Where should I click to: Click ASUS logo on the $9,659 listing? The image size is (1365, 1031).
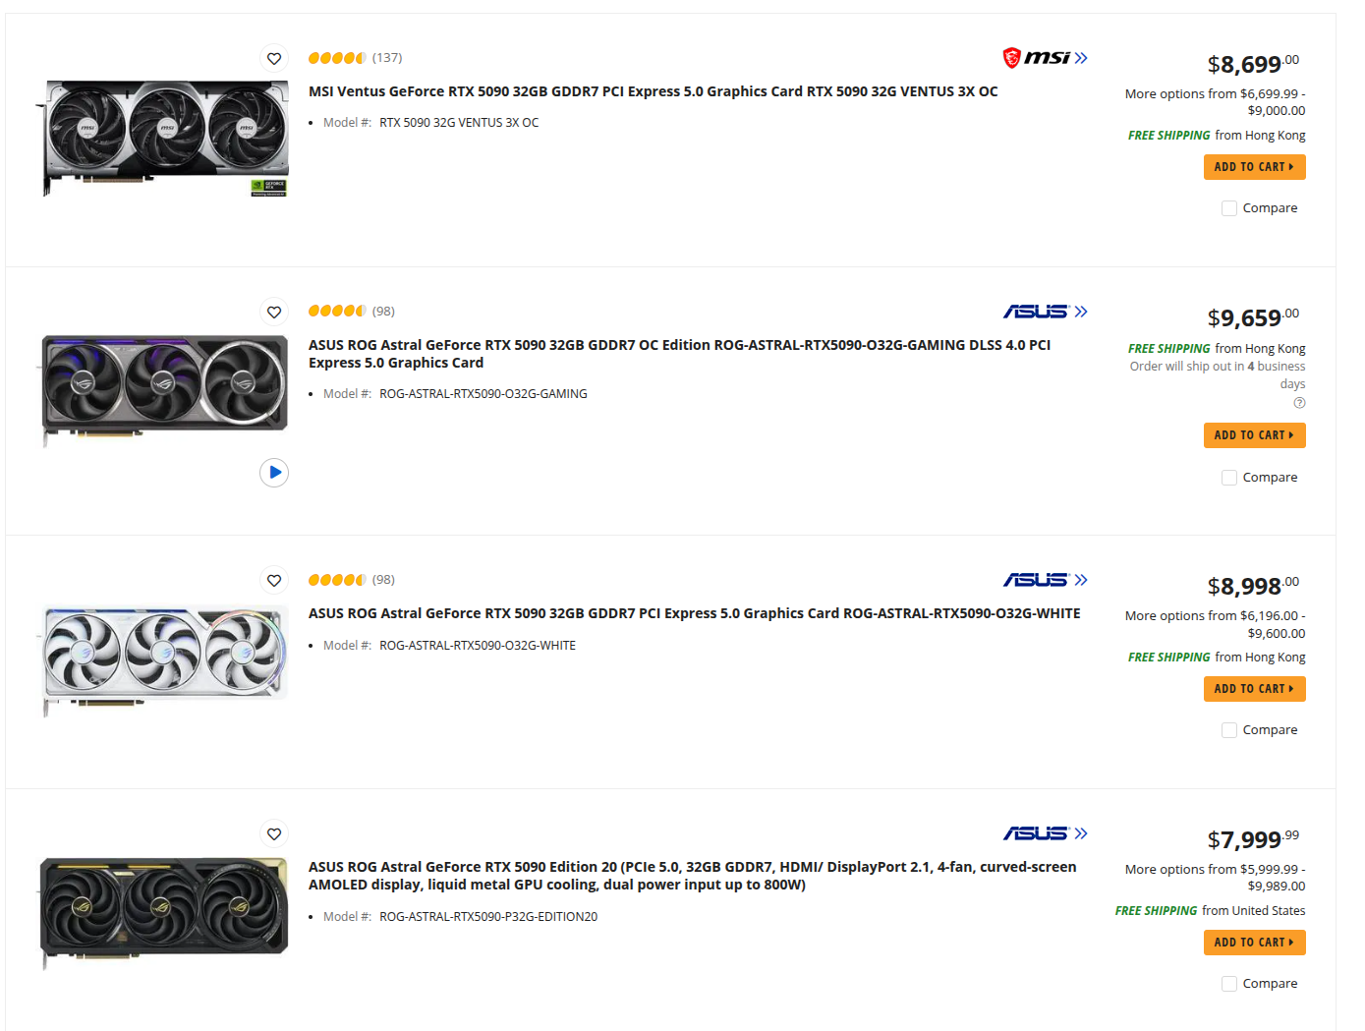point(1045,312)
